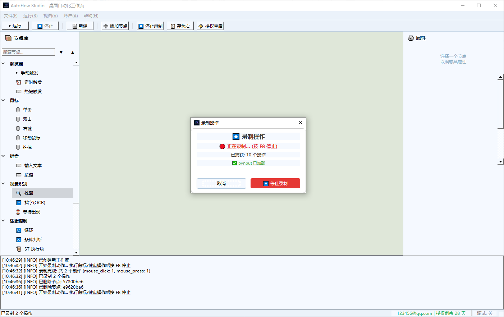Screen dimensions: 504x317
Task: Collapse the 视觉识别 category
Action: click(3, 184)
